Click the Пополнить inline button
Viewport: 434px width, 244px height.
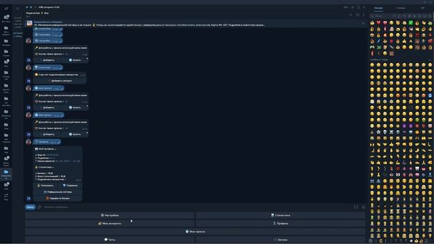point(45,185)
